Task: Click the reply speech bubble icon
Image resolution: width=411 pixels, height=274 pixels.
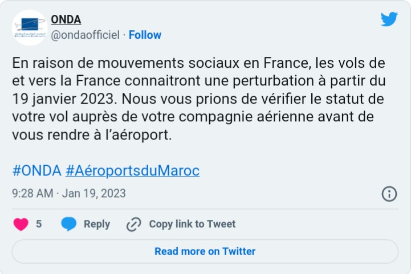Action: tap(69, 224)
